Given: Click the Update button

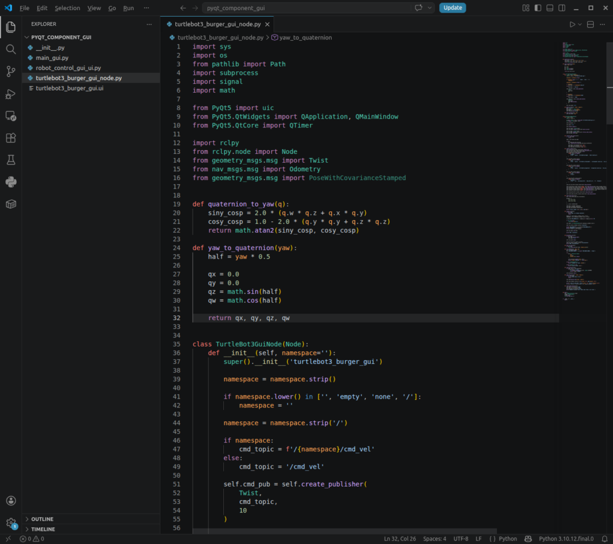Looking at the screenshot, I should [453, 8].
